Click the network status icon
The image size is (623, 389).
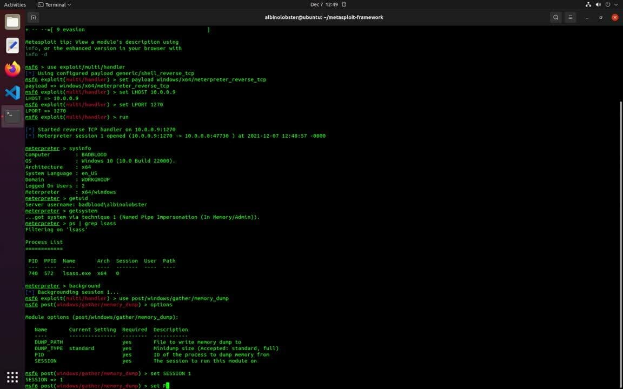[x=588, y=5]
